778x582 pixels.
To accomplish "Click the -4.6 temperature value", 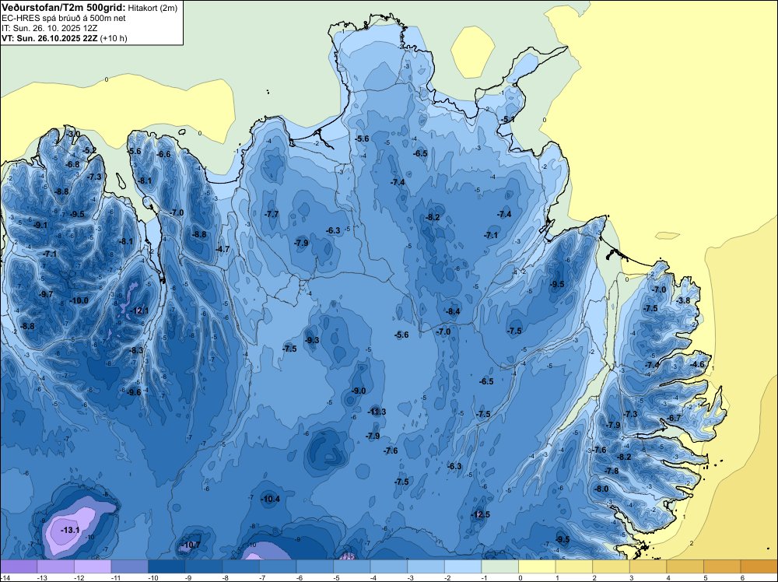I will 697,364.
